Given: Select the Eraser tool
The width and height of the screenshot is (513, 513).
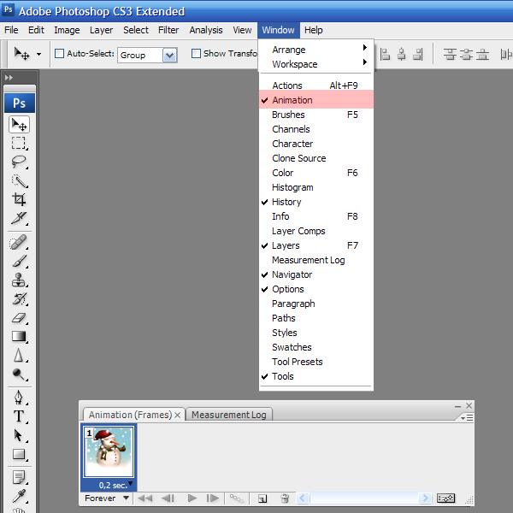Looking at the screenshot, I should 19,317.
